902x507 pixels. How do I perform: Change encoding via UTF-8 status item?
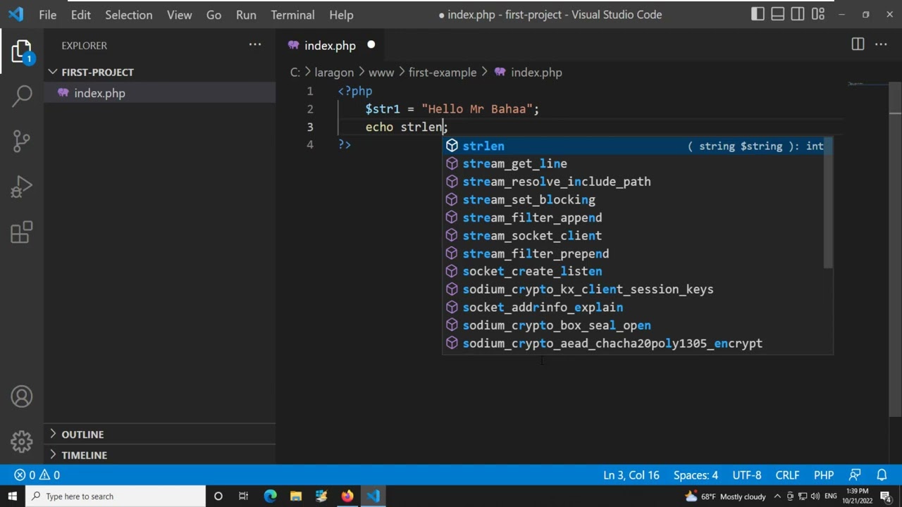[746, 475]
